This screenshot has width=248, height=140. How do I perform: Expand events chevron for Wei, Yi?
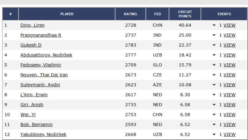click(x=214, y=114)
